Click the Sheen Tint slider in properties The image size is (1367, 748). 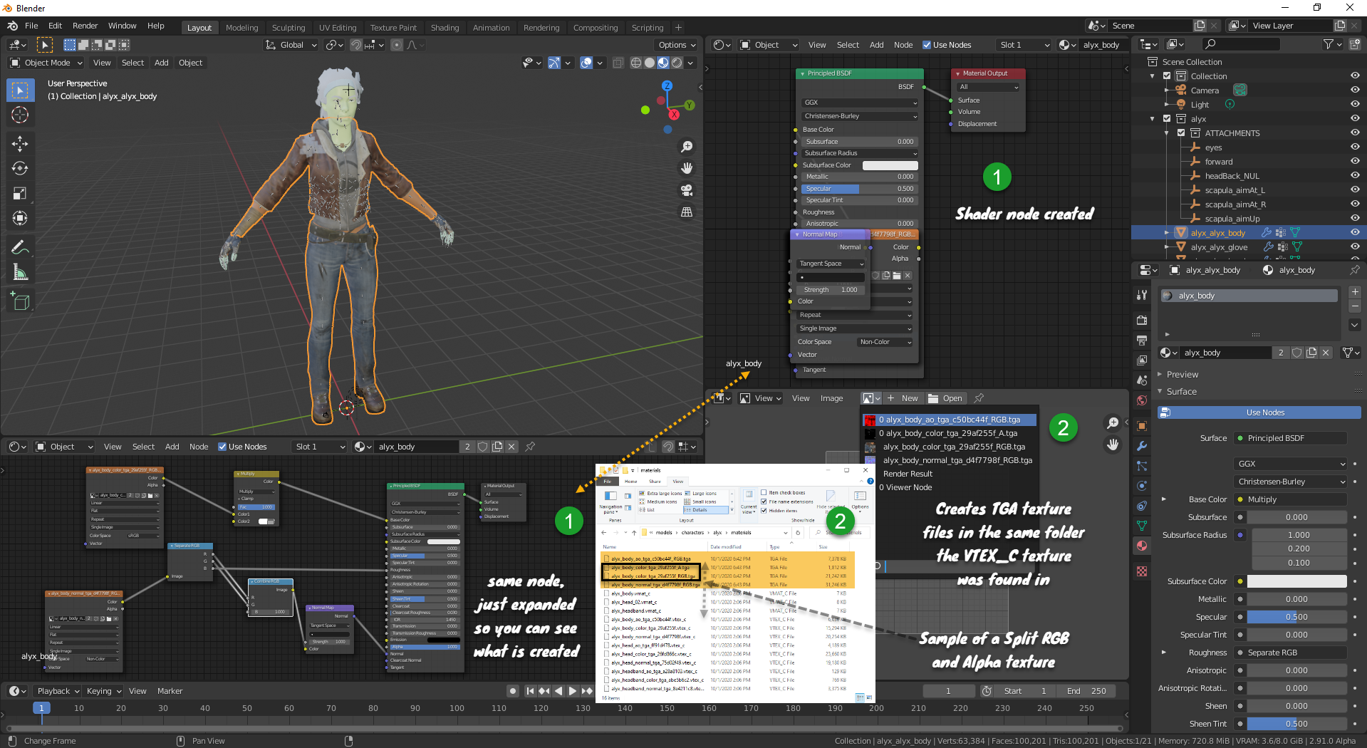1296,724
